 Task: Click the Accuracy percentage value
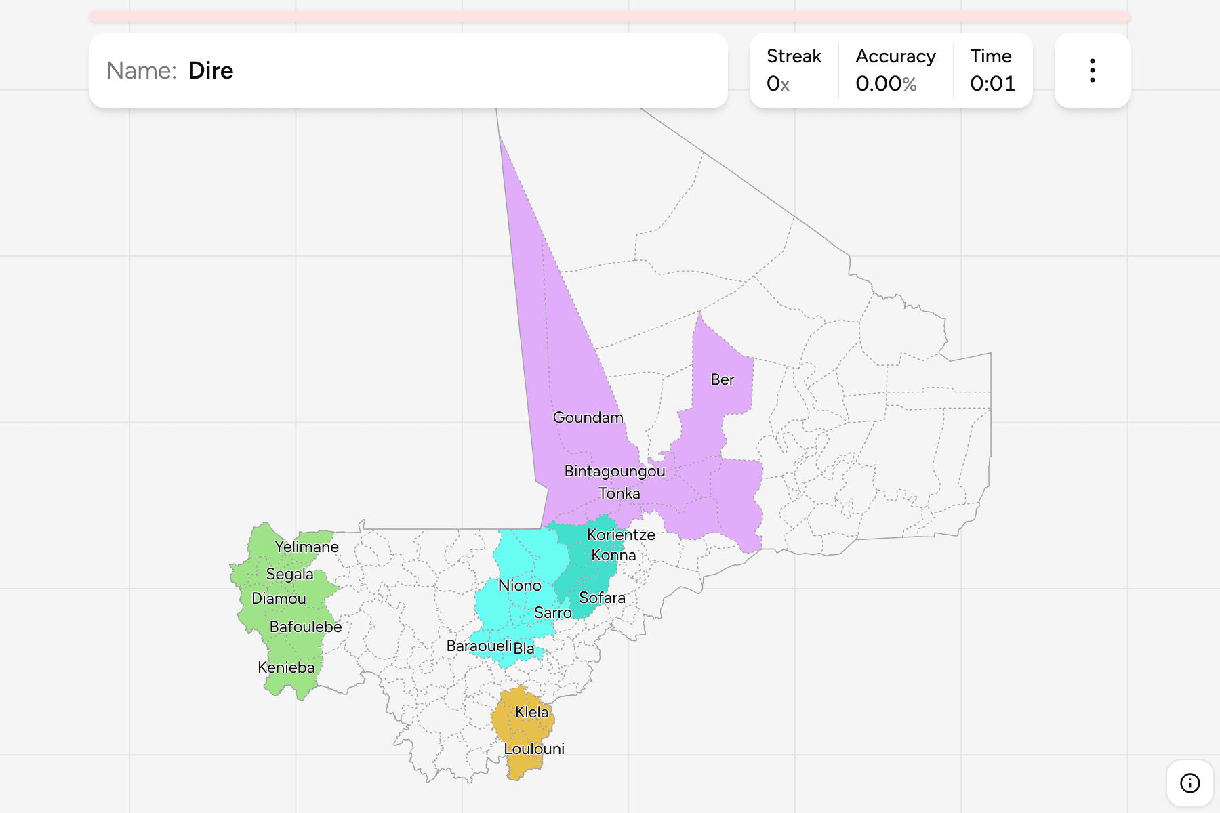[x=886, y=83]
